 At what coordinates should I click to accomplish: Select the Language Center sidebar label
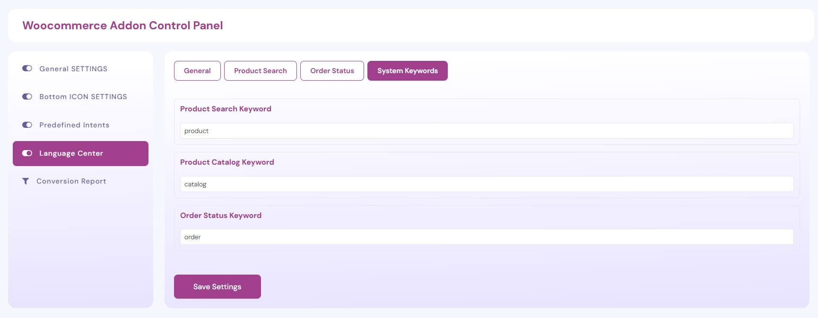[71, 153]
